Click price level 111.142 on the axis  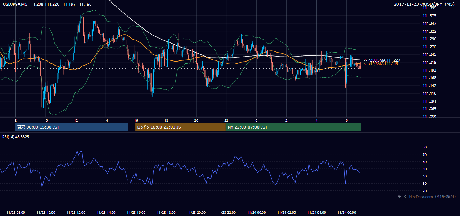(x=429, y=86)
